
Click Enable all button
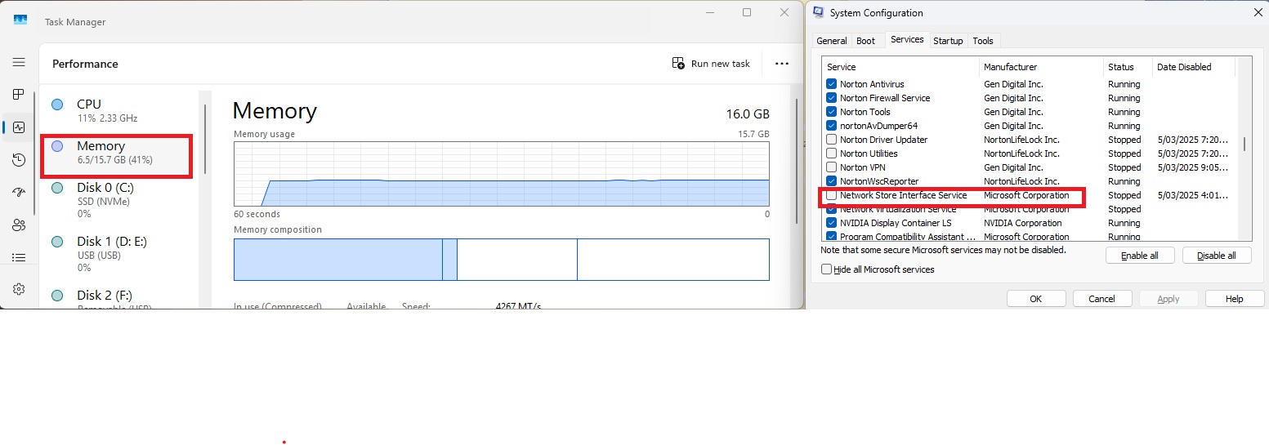point(1140,256)
